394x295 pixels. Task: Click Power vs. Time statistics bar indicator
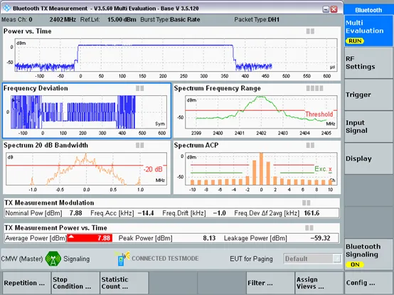[x=310, y=31]
